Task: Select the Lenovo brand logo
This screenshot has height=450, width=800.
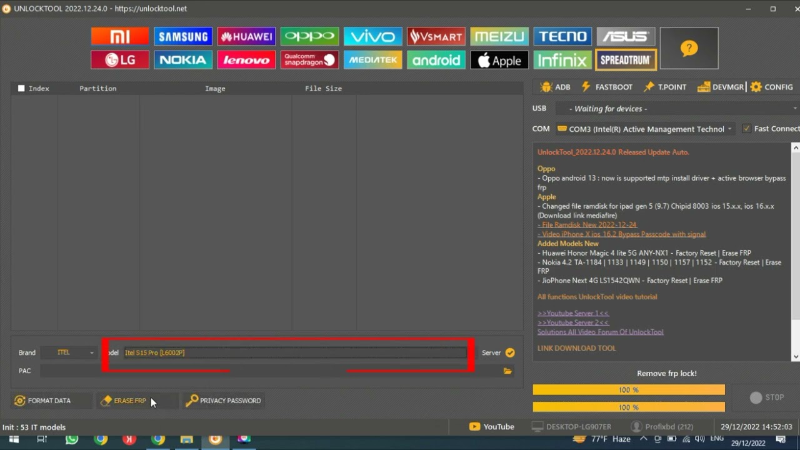Action: click(246, 60)
